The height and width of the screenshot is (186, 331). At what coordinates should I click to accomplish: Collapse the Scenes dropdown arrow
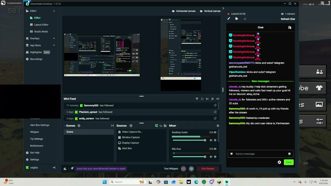65,126
